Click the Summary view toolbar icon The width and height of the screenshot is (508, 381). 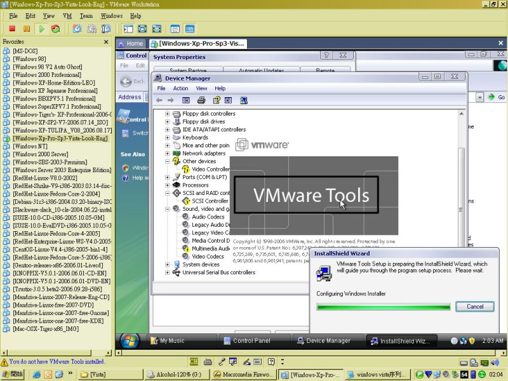pyautogui.click(x=175, y=29)
